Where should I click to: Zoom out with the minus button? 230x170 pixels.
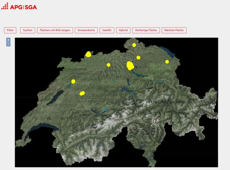pyautogui.click(x=8, y=44)
